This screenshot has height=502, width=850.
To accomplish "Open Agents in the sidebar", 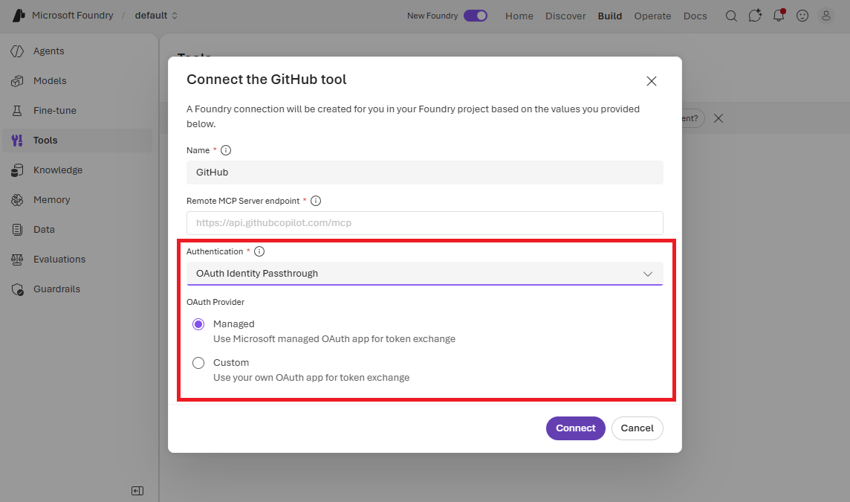I will pyautogui.click(x=77, y=51).
